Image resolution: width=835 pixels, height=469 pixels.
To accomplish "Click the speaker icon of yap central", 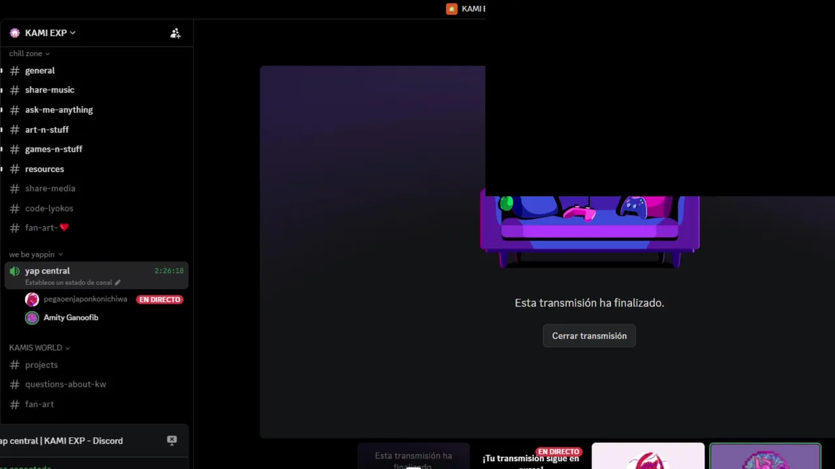I will click(x=14, y=271).
